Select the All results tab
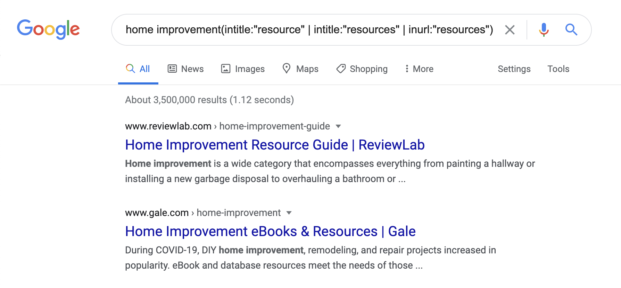Image resolution: width=621 pixels, height=288 pixels. (x=138, y=69)
